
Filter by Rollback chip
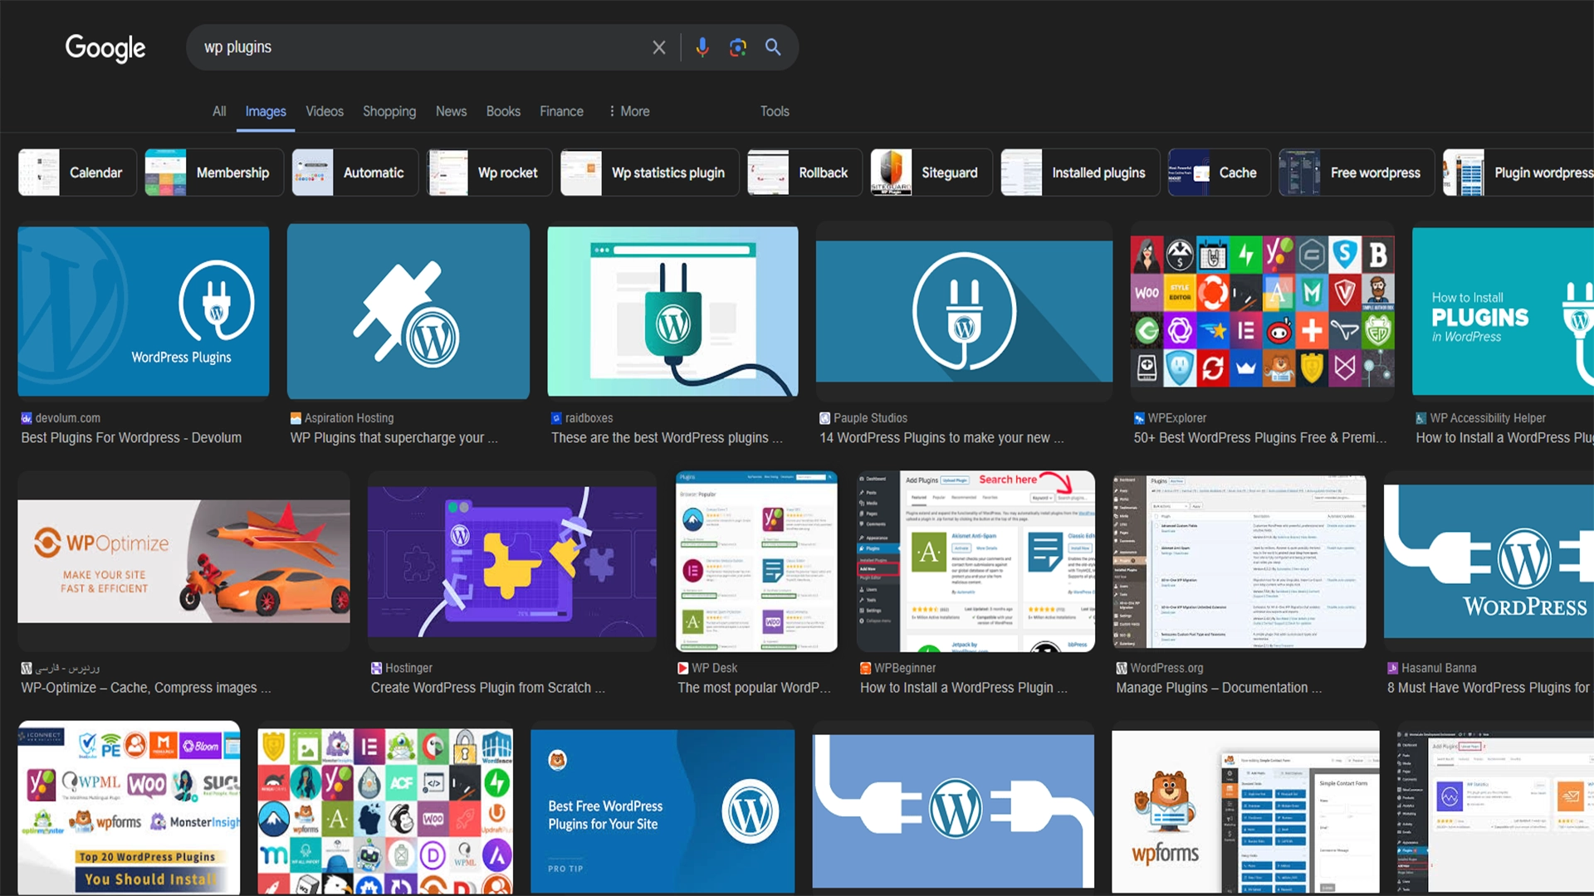coord(804,173)
